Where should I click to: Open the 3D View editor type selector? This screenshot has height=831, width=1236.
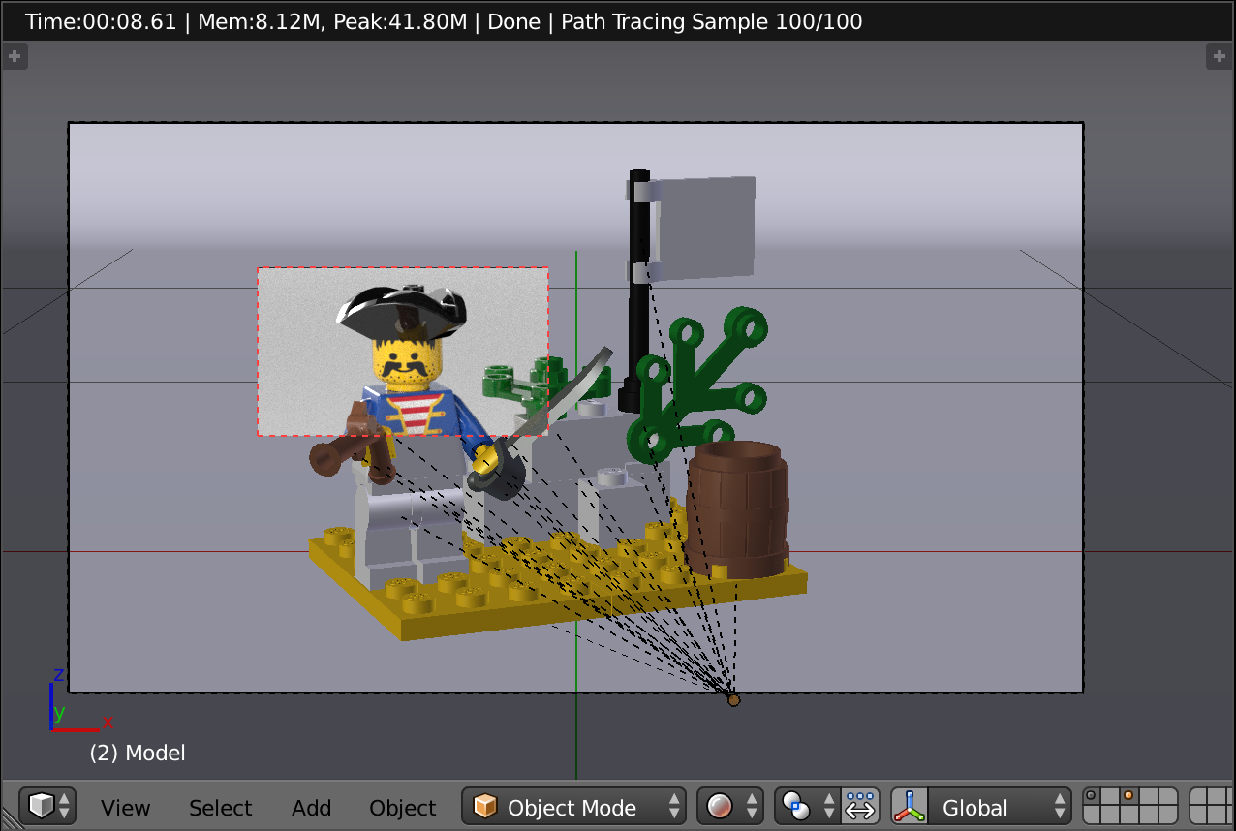[48, 807]
